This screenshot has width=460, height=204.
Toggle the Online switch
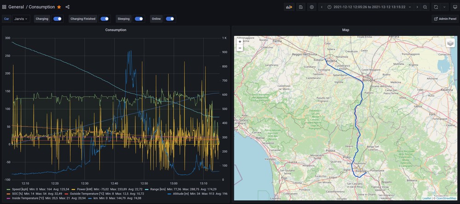170,19
